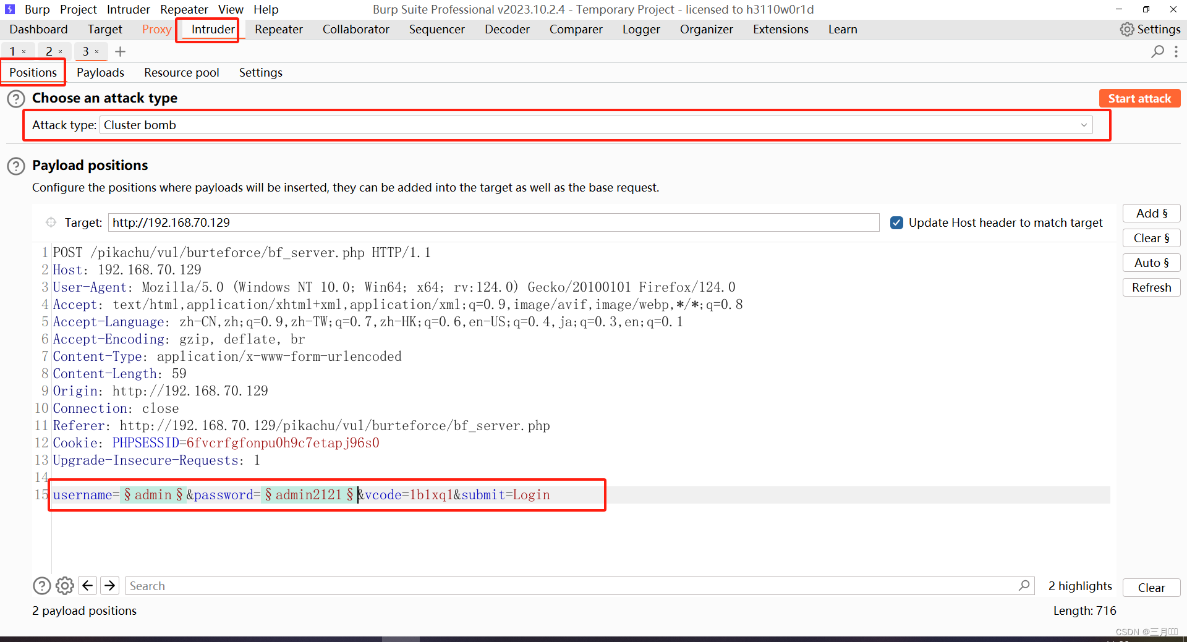Image resolution: width=1187 pixels, height=642 pixels.
Task: Click the Start attack button
Action: 1139,98
